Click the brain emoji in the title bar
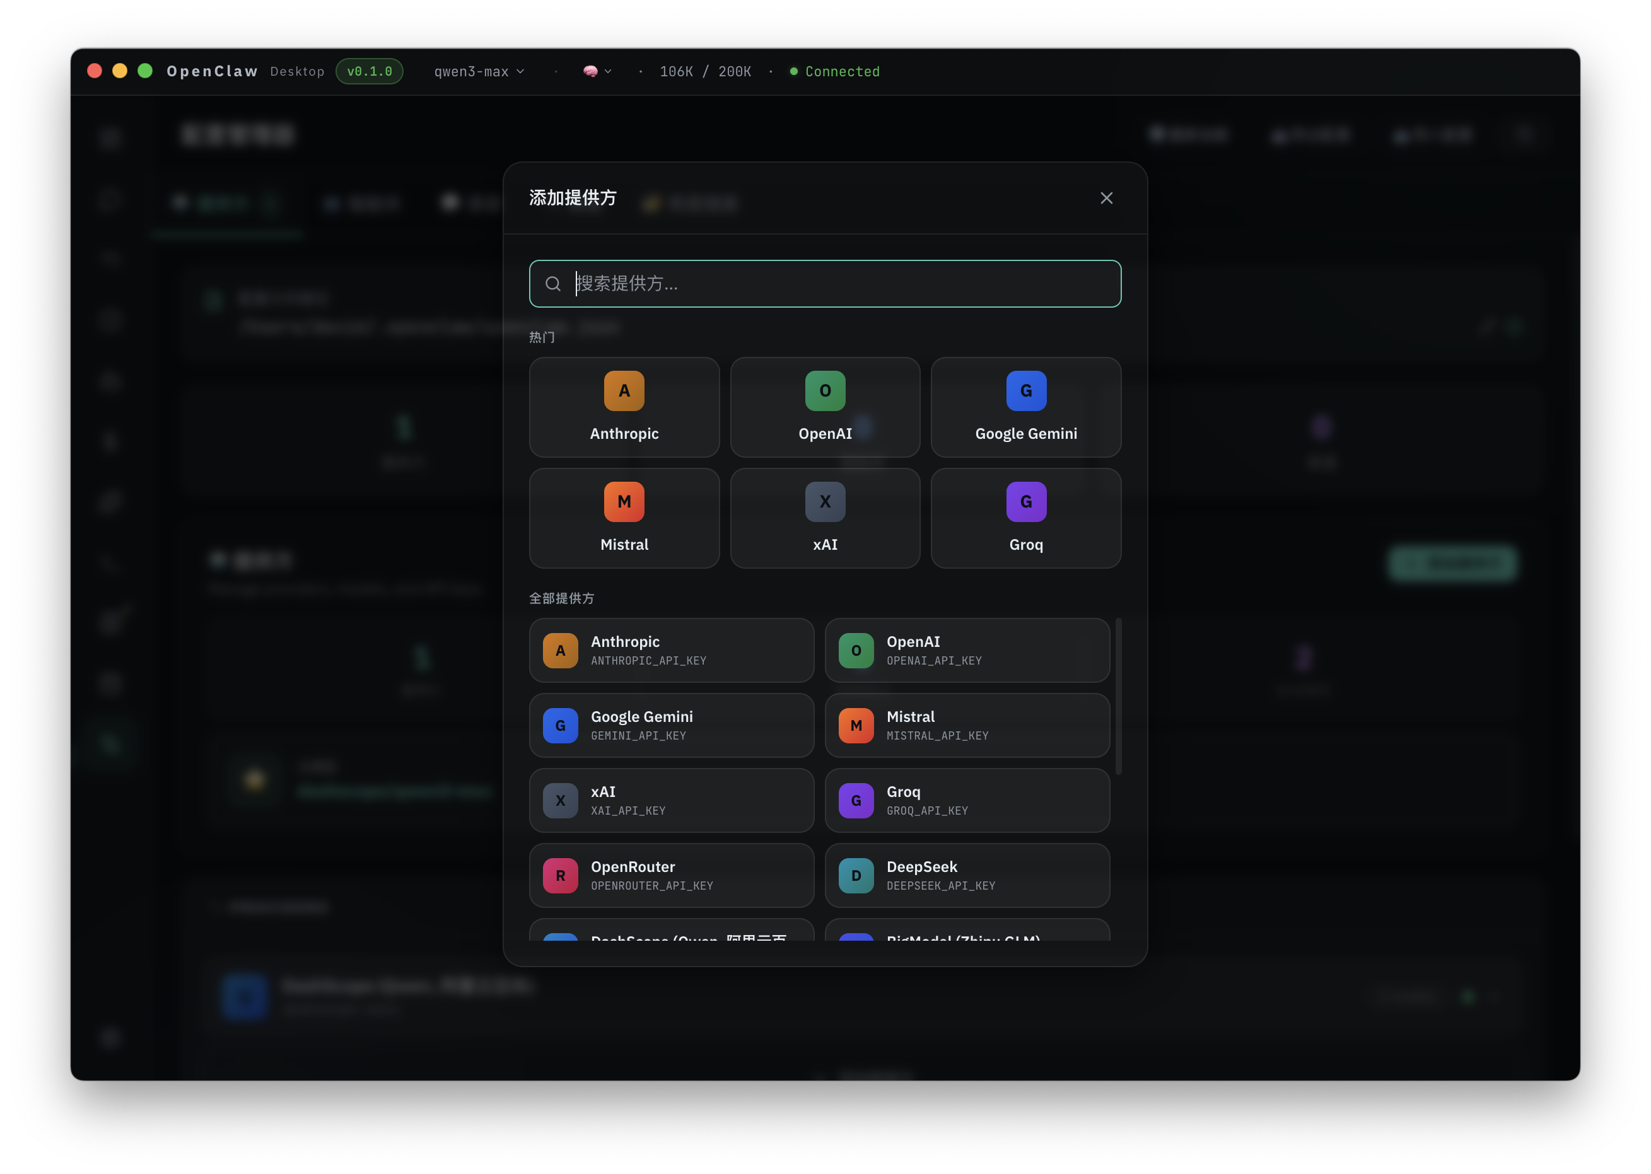Image resolution: width=1651 pixels, height=1174 pixels. [592, 71]
